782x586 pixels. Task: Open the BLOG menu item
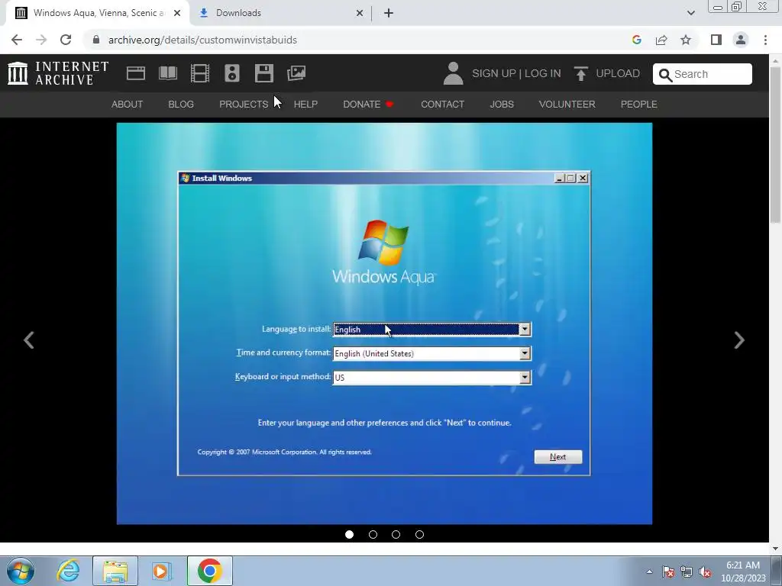tap(181, 104)
